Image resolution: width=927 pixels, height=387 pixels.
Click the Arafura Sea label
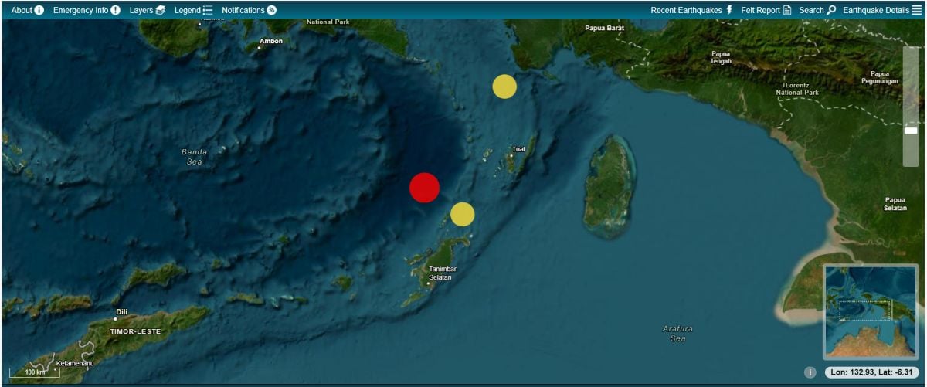pos(677,333)
